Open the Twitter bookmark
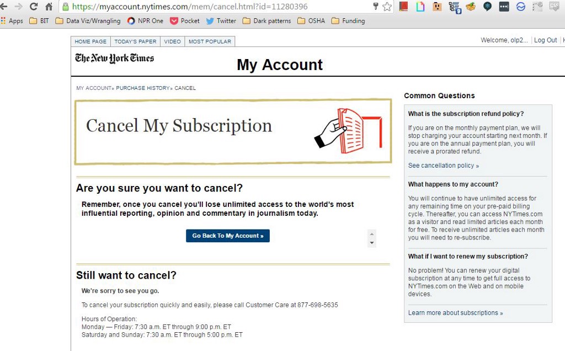The width and height of the screenshot is (565, 351). pos(221,21)
